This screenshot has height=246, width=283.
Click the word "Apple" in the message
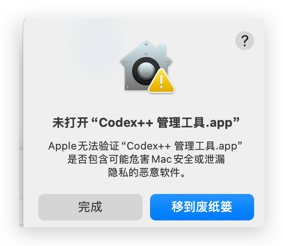tap(62, 146)
